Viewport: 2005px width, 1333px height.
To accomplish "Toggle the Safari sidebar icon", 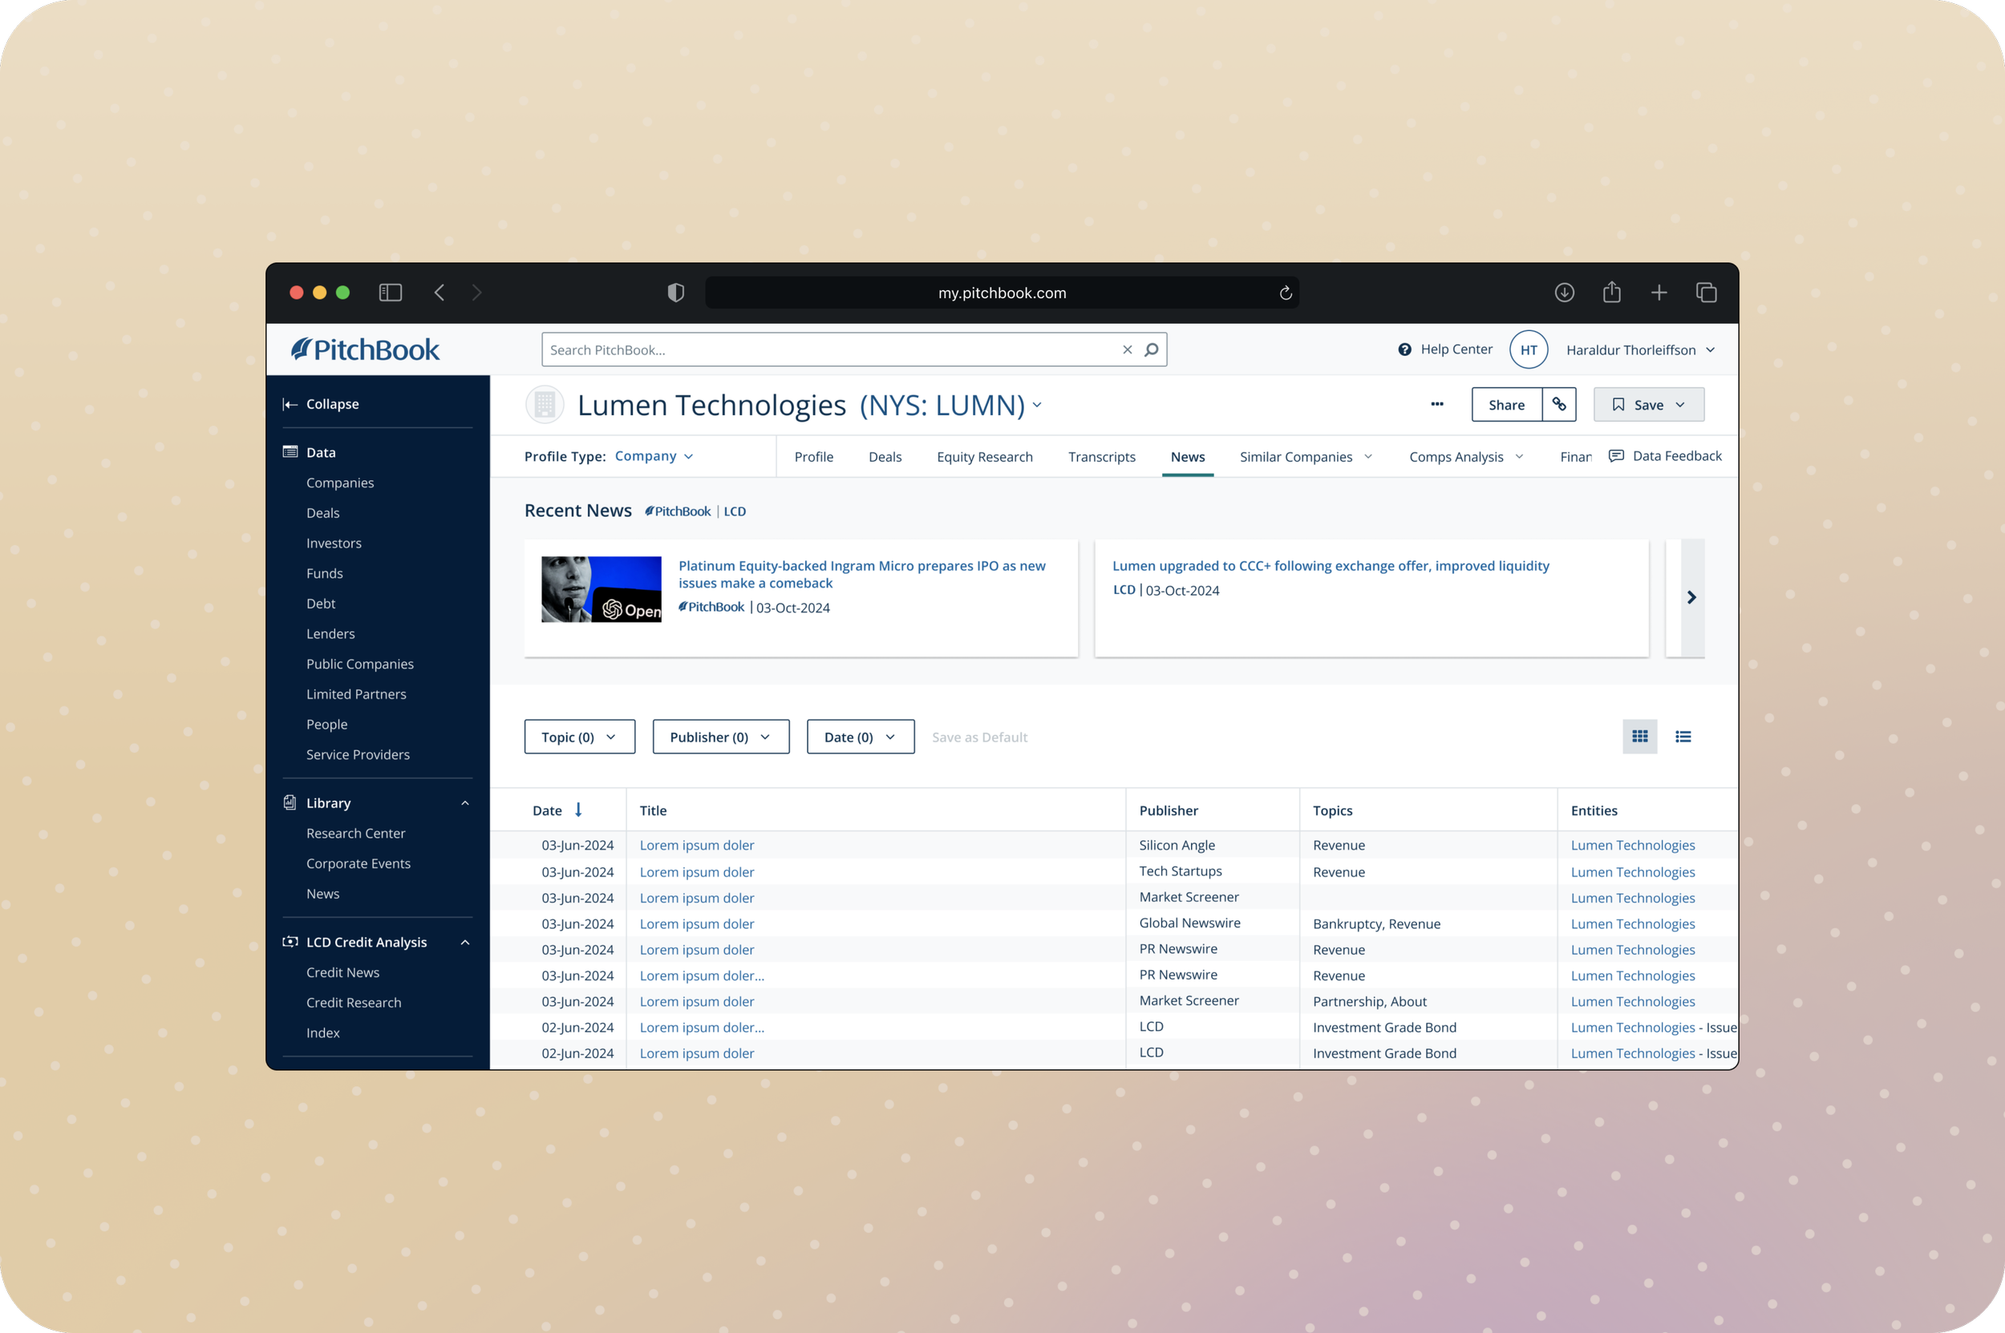I will [x=391, y=293].
